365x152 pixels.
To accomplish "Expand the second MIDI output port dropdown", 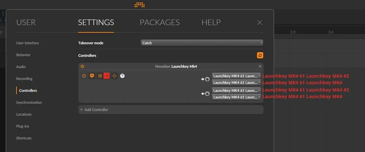I will click(236, 97).
